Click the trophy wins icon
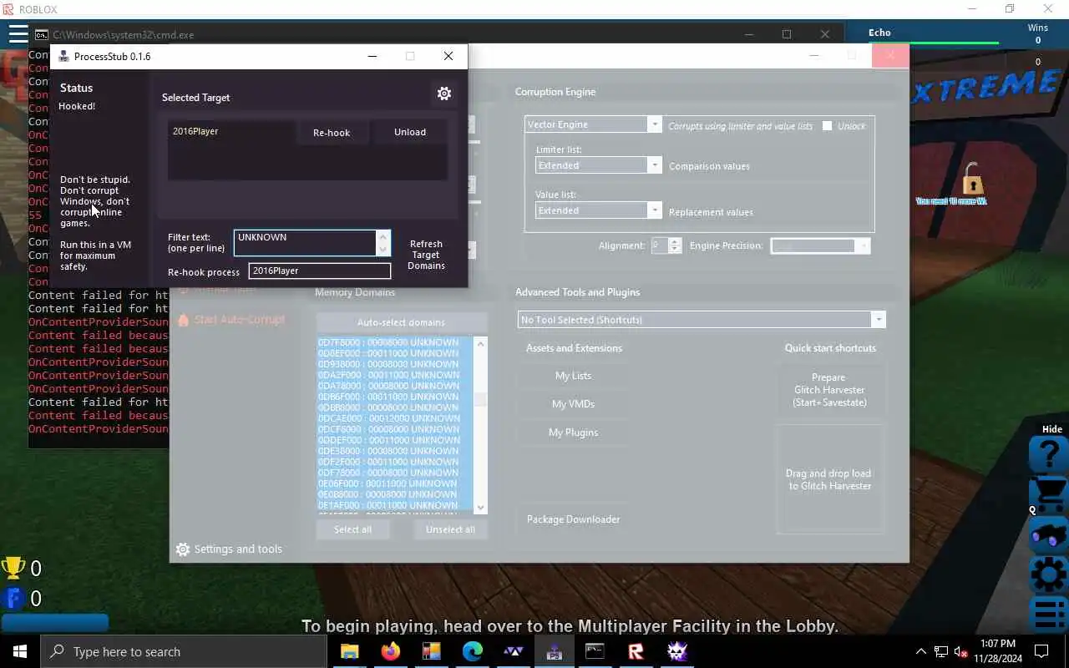The height and width of the screenshot is (668, 1069). [13, 569]
